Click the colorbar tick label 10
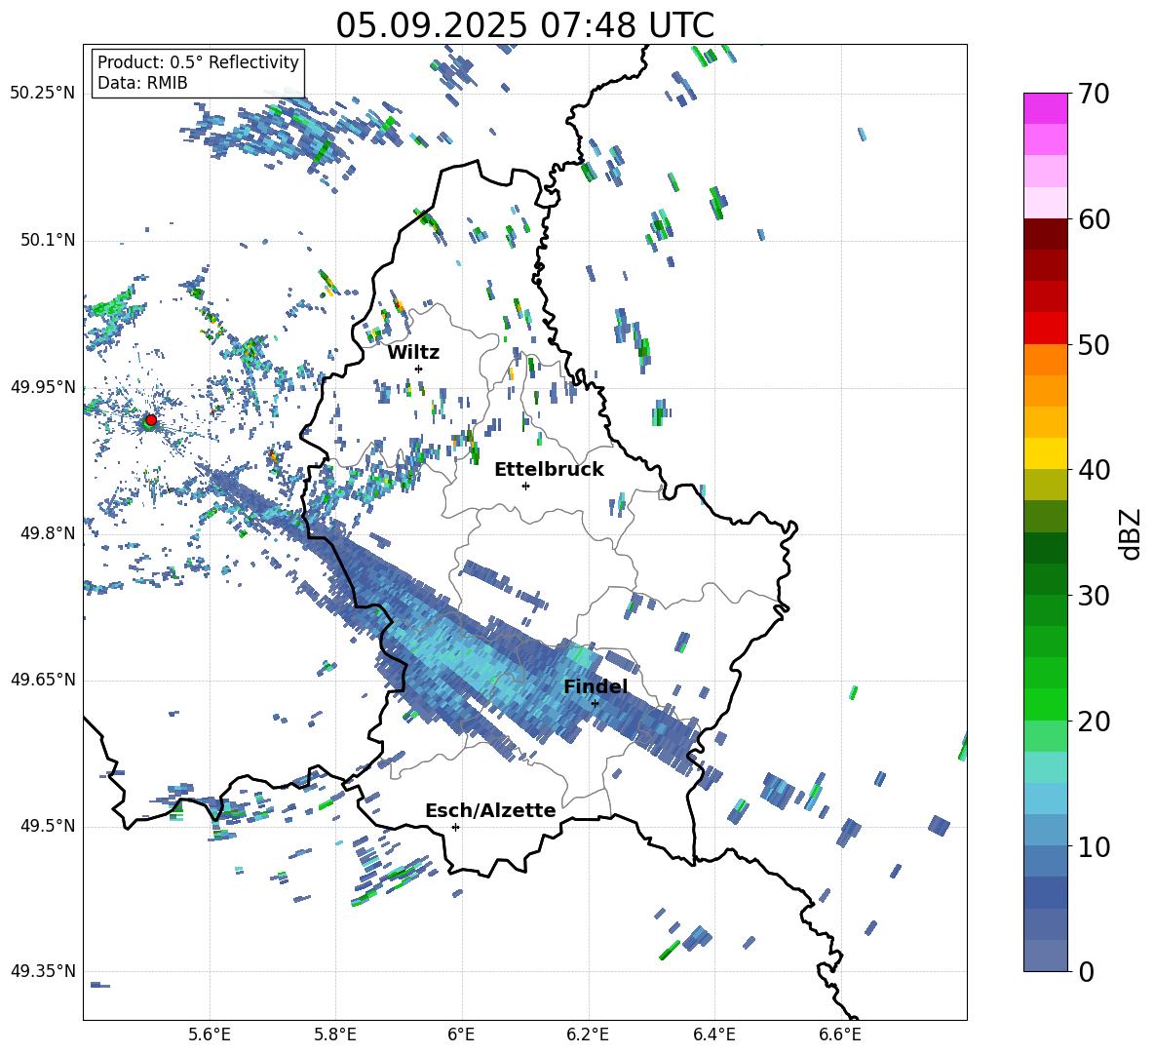Image resolution: width=1154 pixels, height=1054 pixels. (1094, 846)
